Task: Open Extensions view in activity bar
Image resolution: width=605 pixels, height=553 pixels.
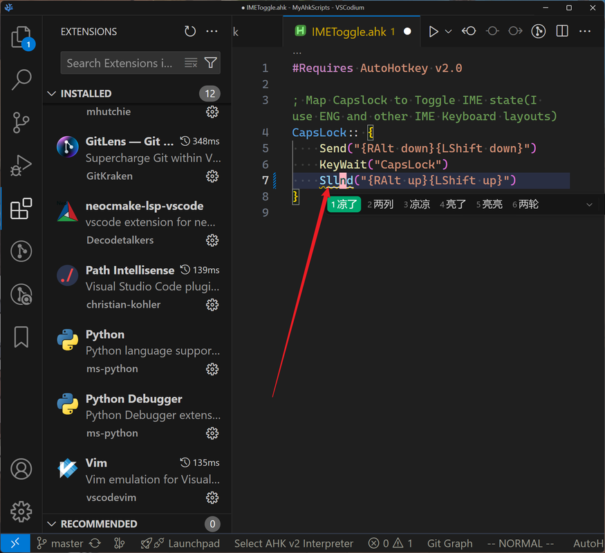Action: (21, 209)
